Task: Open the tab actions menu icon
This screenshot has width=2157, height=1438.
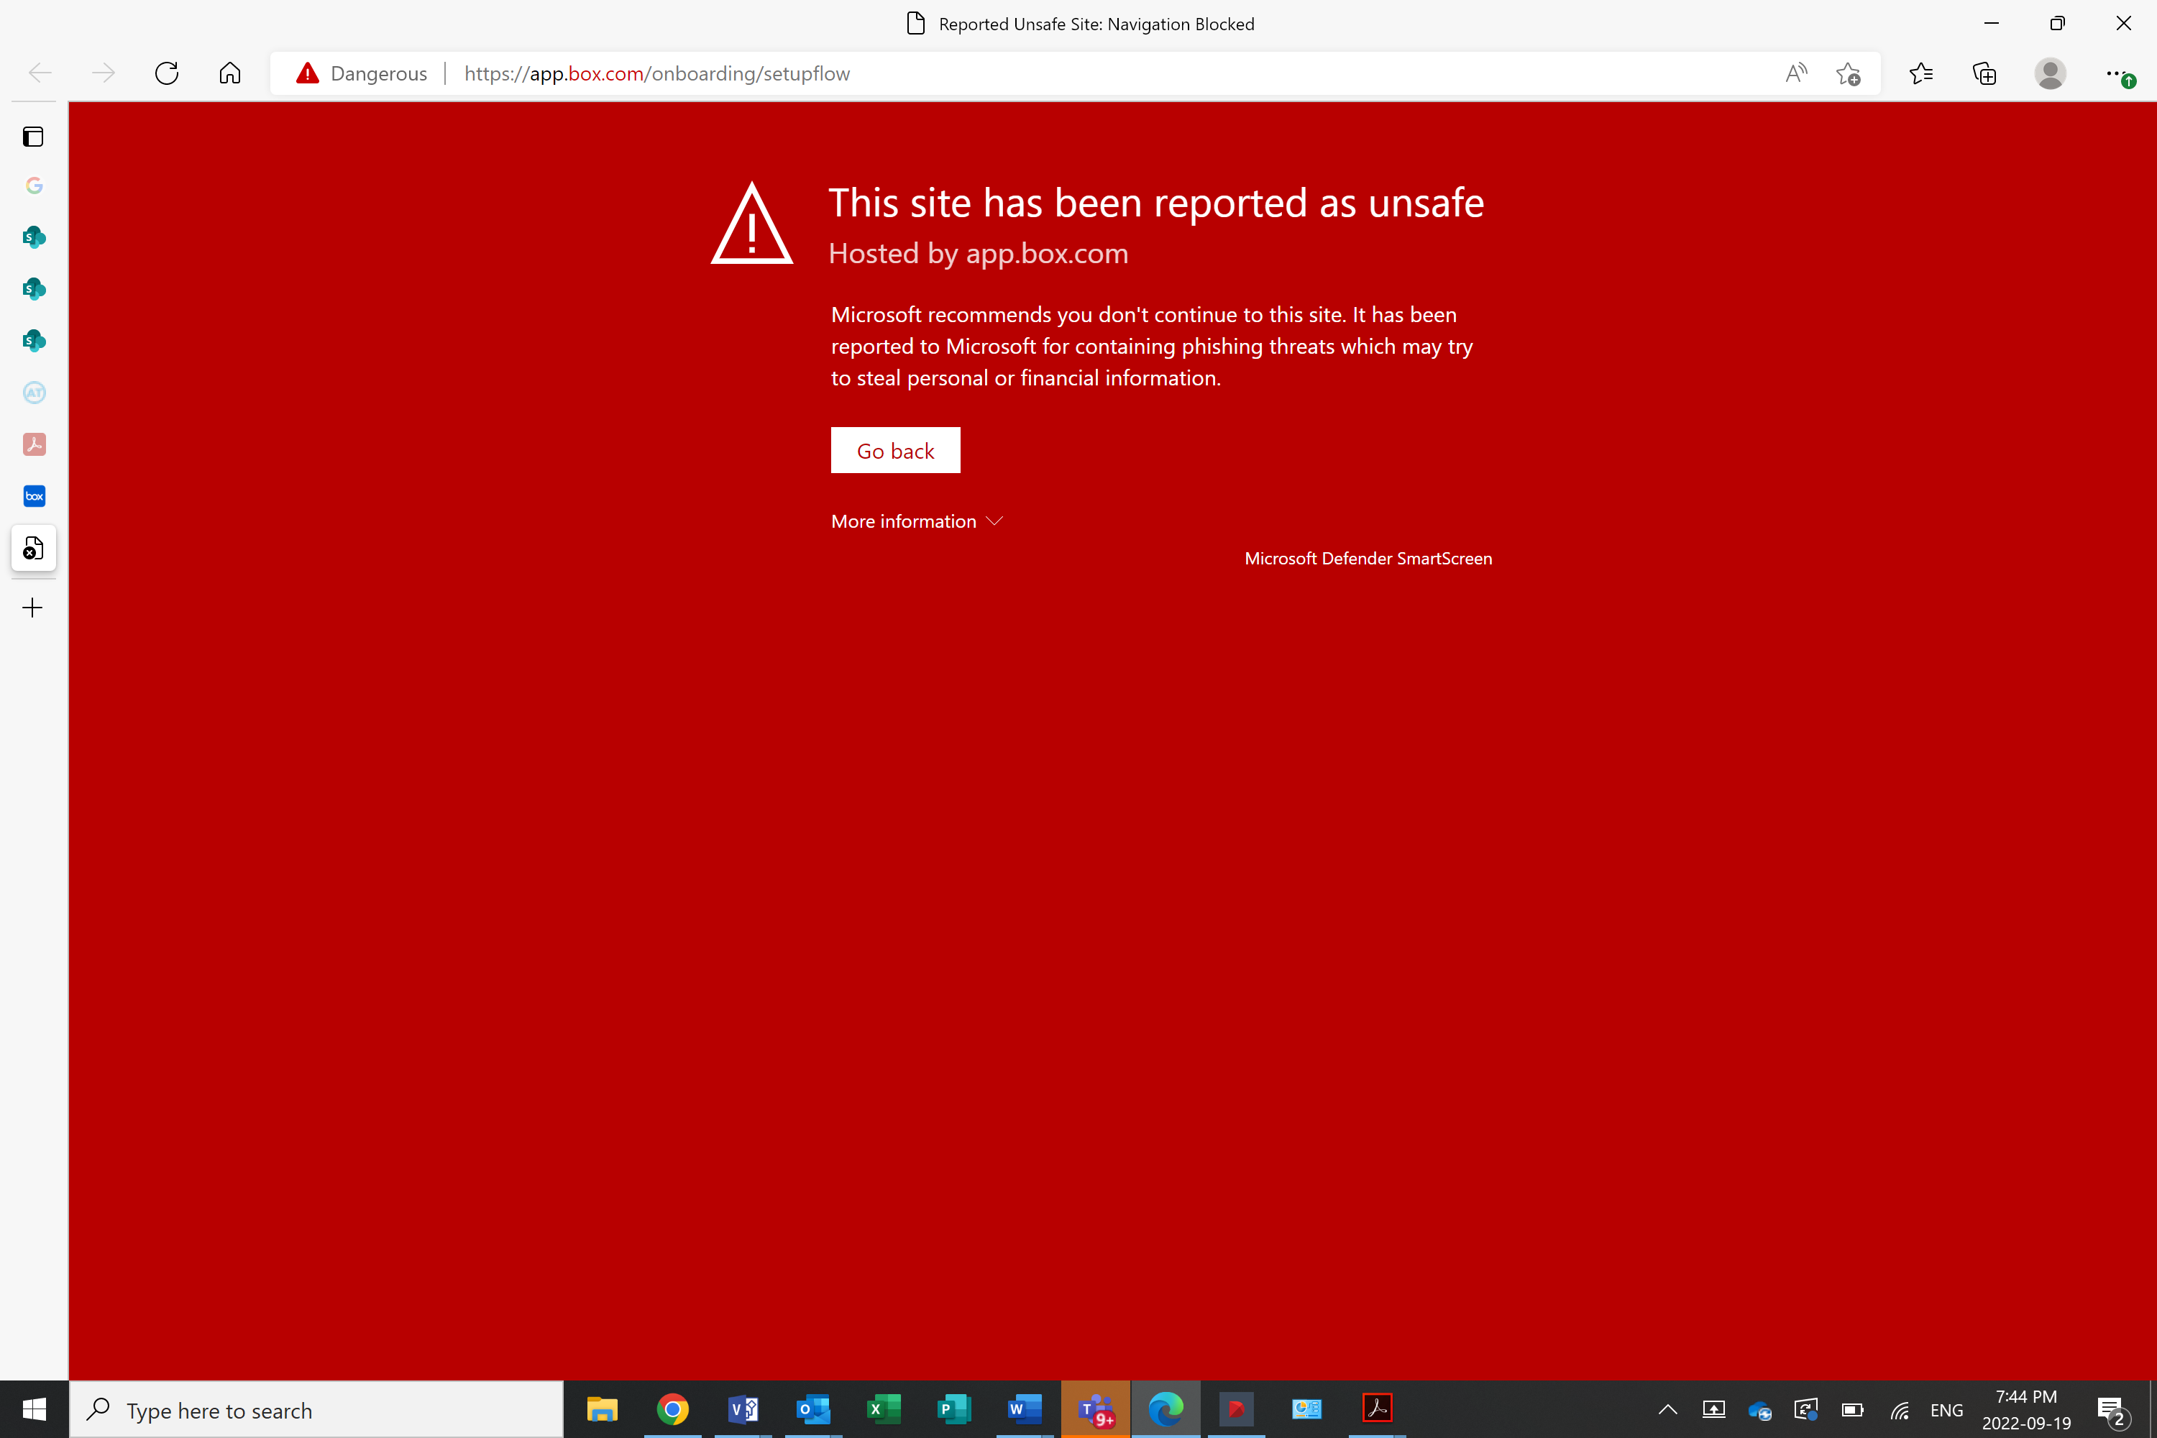Action: pos(34,137)
